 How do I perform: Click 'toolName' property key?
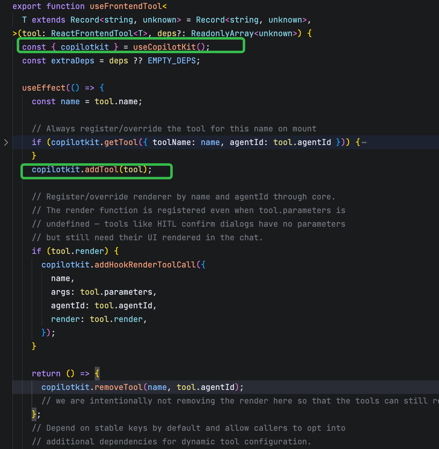172,142
